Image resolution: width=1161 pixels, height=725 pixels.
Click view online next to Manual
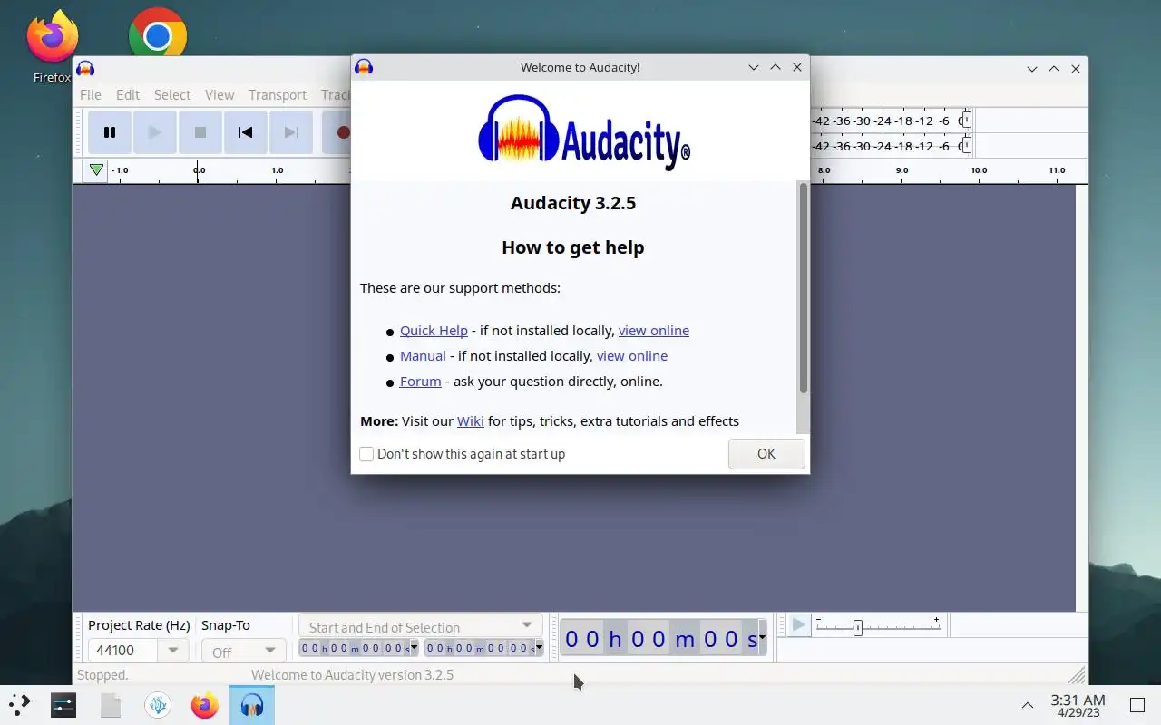(632, 356)
